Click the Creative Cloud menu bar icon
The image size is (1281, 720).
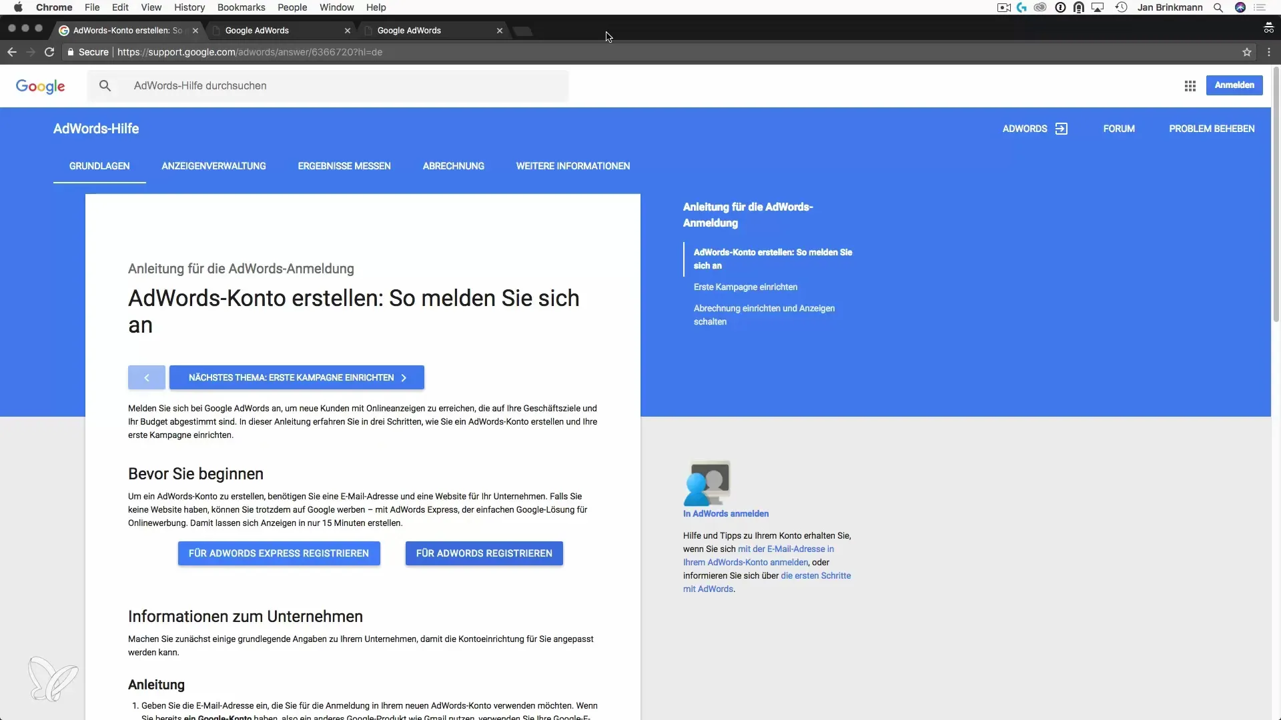point(1040,7)
